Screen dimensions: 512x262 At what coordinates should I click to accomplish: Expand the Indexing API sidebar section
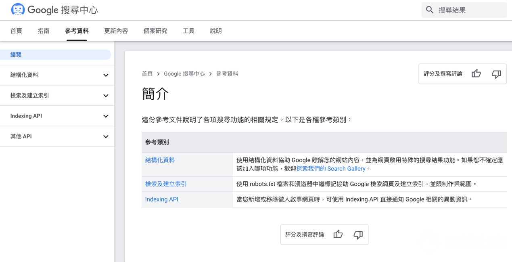tap(106, 116)
